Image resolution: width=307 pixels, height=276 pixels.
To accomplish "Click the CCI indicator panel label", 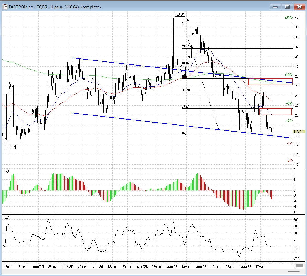I will [7, 217].
